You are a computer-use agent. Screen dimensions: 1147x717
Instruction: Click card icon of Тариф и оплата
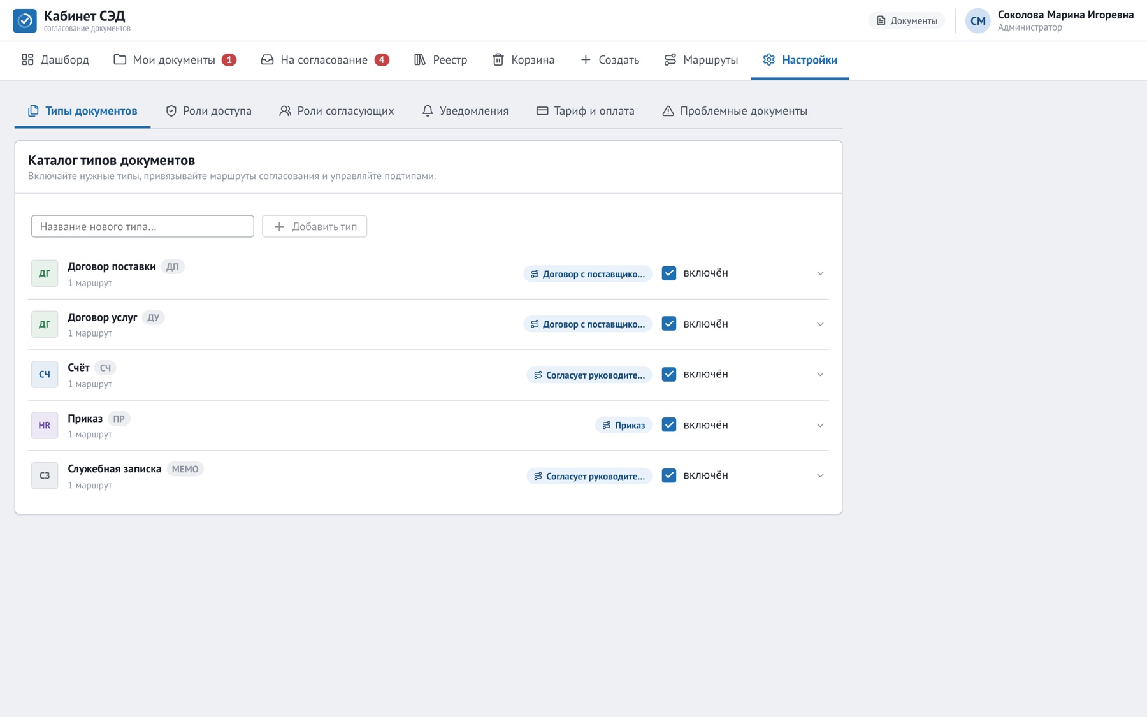542,111
